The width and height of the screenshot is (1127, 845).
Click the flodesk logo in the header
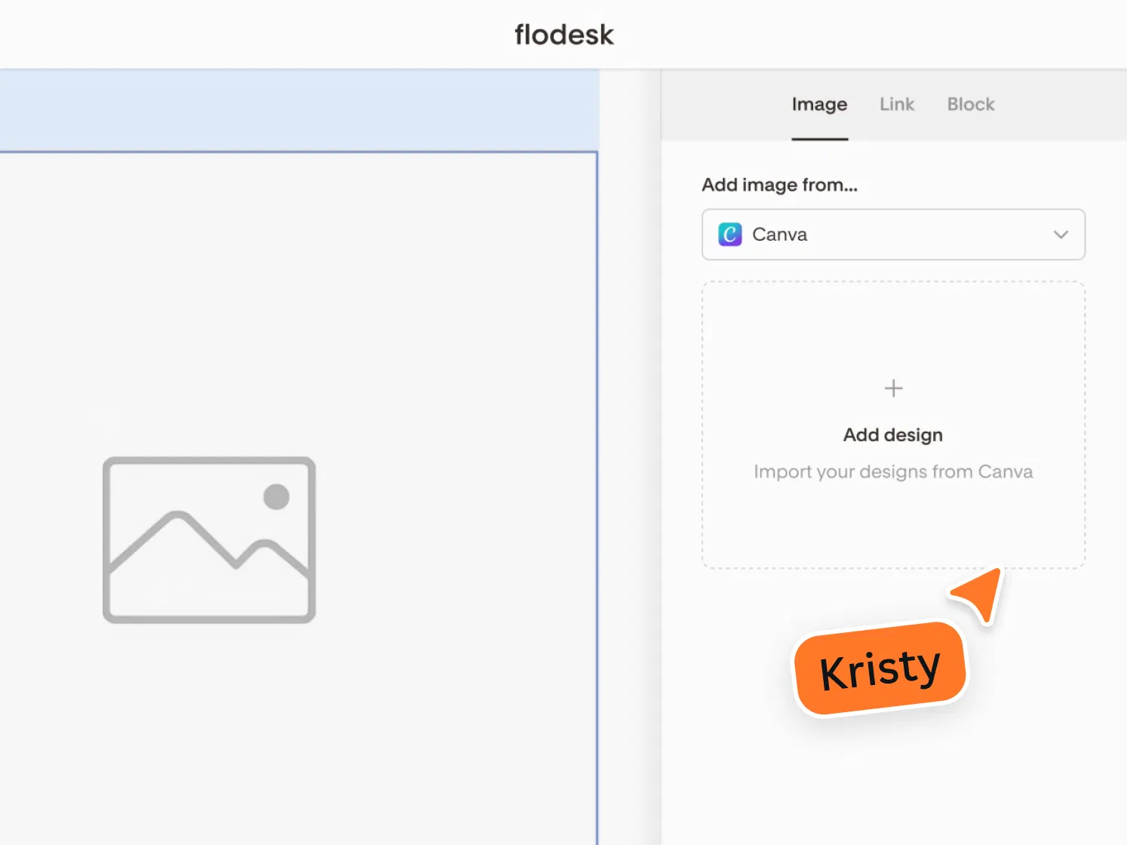[563, 35]
